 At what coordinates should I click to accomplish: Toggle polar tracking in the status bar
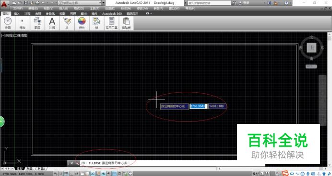coord(77,174)
